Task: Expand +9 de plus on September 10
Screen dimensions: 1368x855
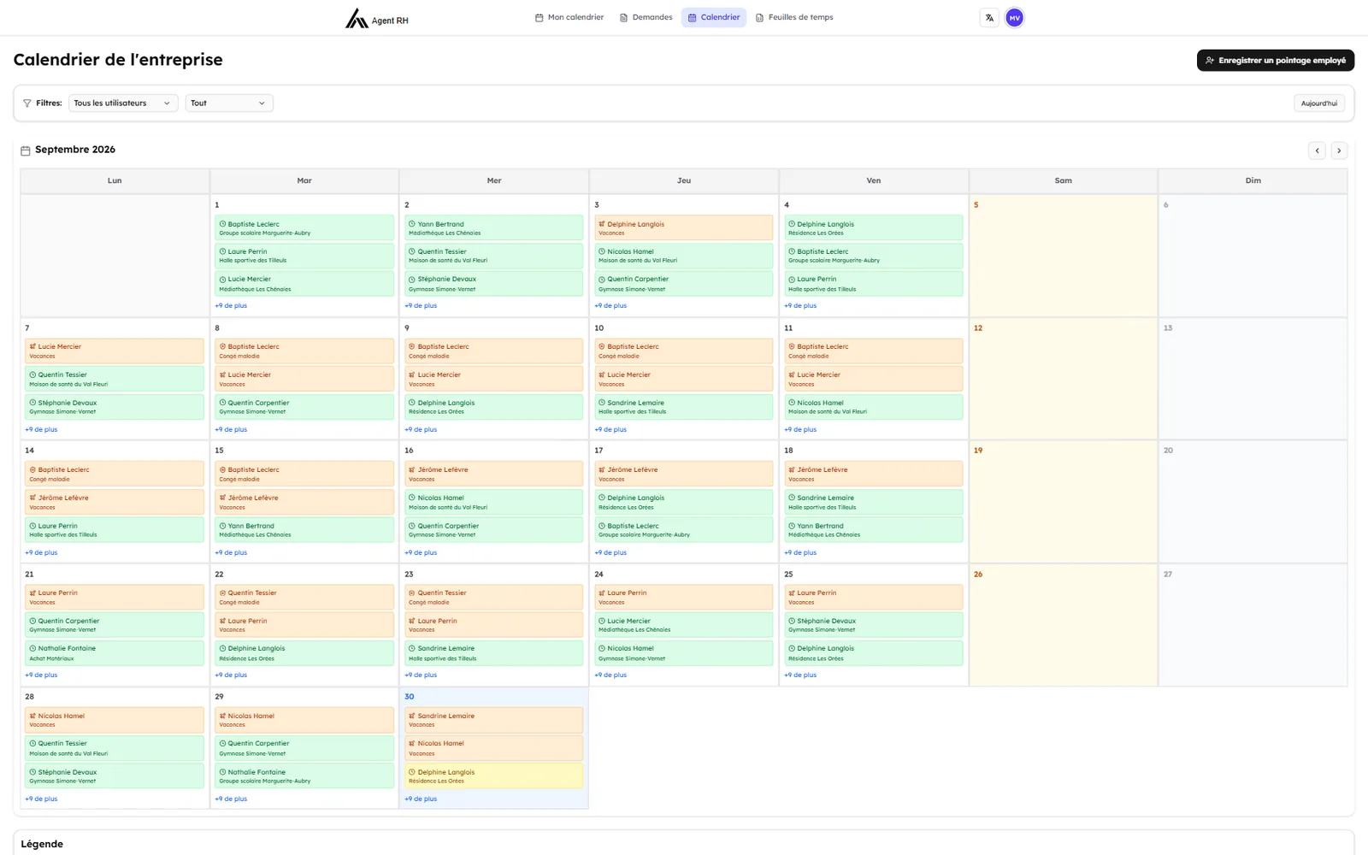Action: click(610, 430)
